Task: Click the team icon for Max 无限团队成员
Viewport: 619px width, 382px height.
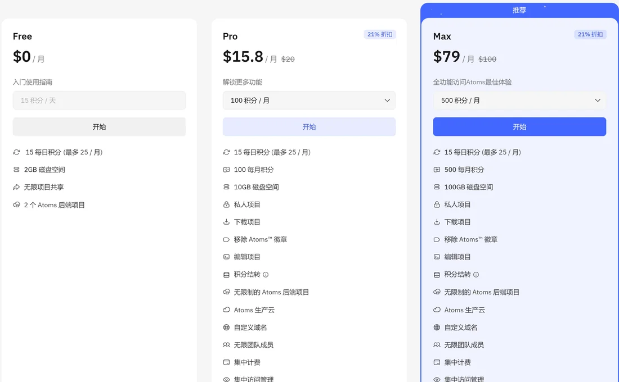Action: point(437,345)
